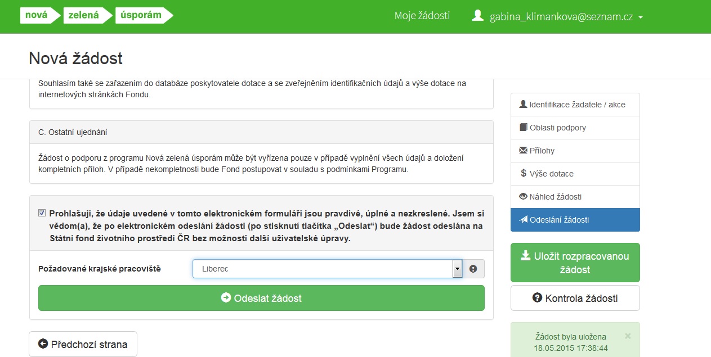Viewport: 711px width, 357px height.
Task: Open the 'Liberec' regional office dropdown
Action: [327, 269]
